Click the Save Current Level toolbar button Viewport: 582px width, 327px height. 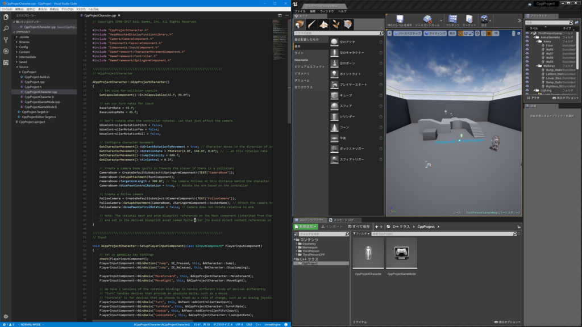[400, 21]
